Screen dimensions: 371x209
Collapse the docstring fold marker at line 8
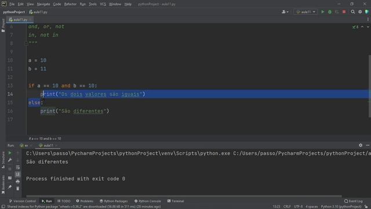pyautogui.click(x=26, y=44)
